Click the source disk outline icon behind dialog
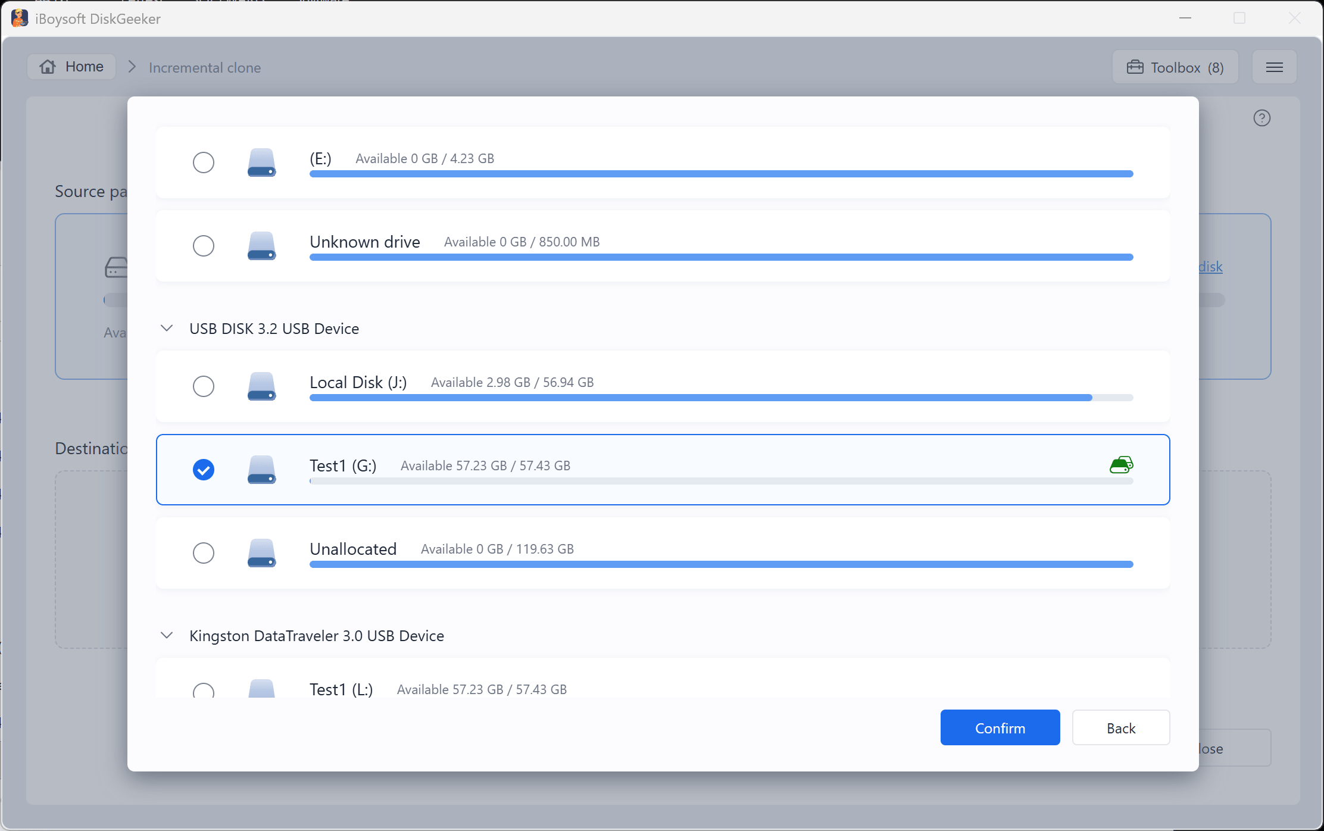 (x=117, y=267)
